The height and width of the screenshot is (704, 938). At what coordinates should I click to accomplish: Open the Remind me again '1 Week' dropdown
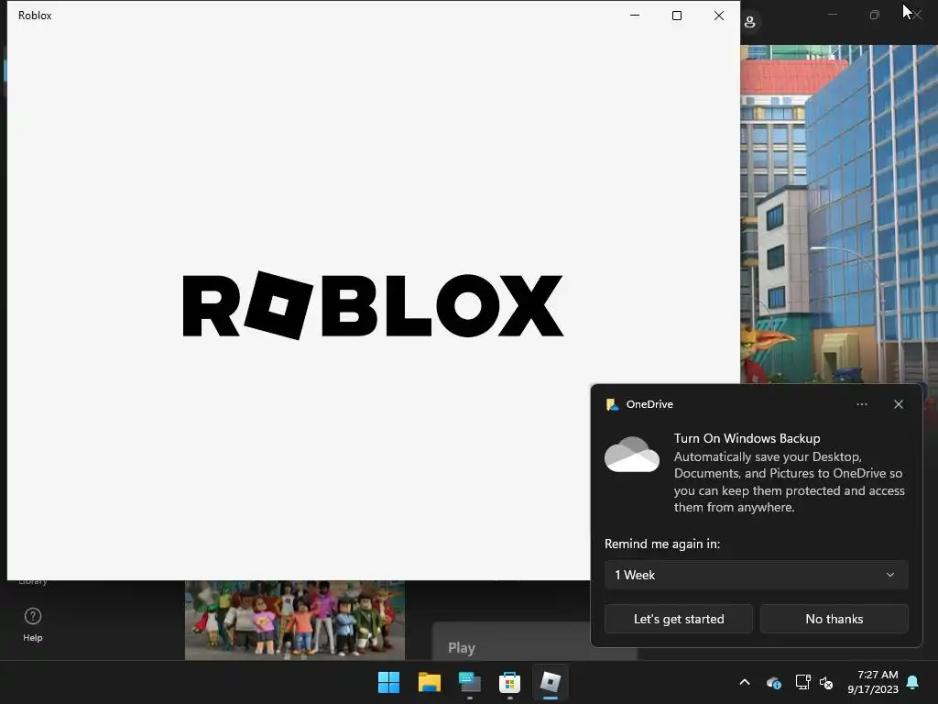[x=756, y=575]
